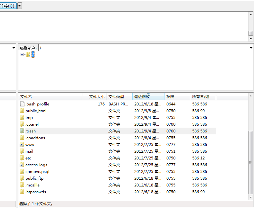Select the .cpanel folder name

(x=32, y=124)
